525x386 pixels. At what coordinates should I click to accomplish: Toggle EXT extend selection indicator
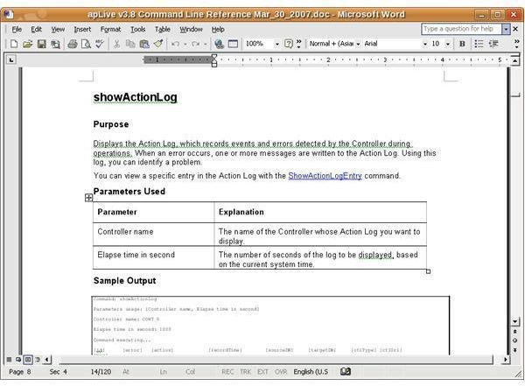262,372
